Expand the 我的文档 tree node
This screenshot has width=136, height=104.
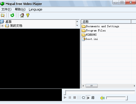point(2,26)
